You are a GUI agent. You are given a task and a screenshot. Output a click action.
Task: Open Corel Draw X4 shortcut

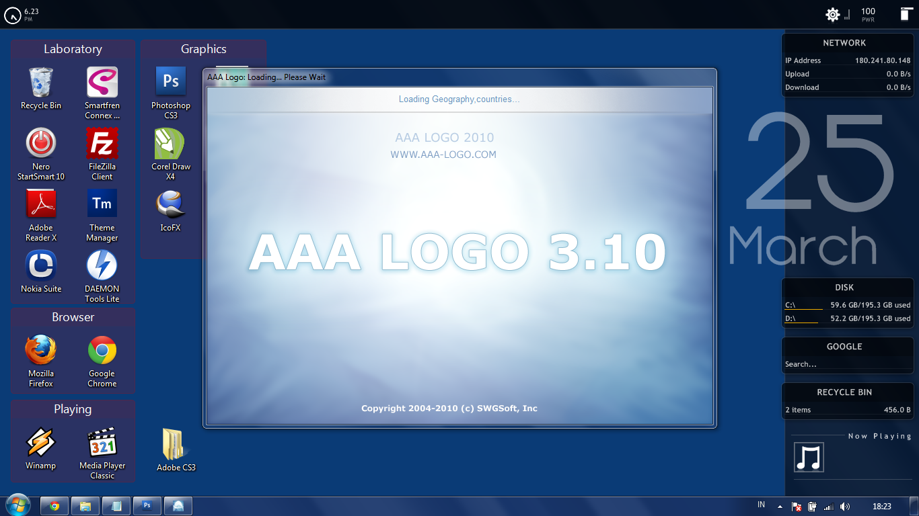point(171,154)
